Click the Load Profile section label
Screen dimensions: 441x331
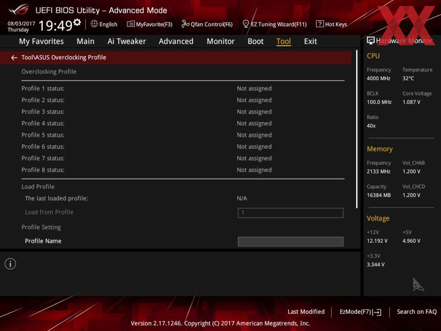pyautogui.click(x=38, y=187)
